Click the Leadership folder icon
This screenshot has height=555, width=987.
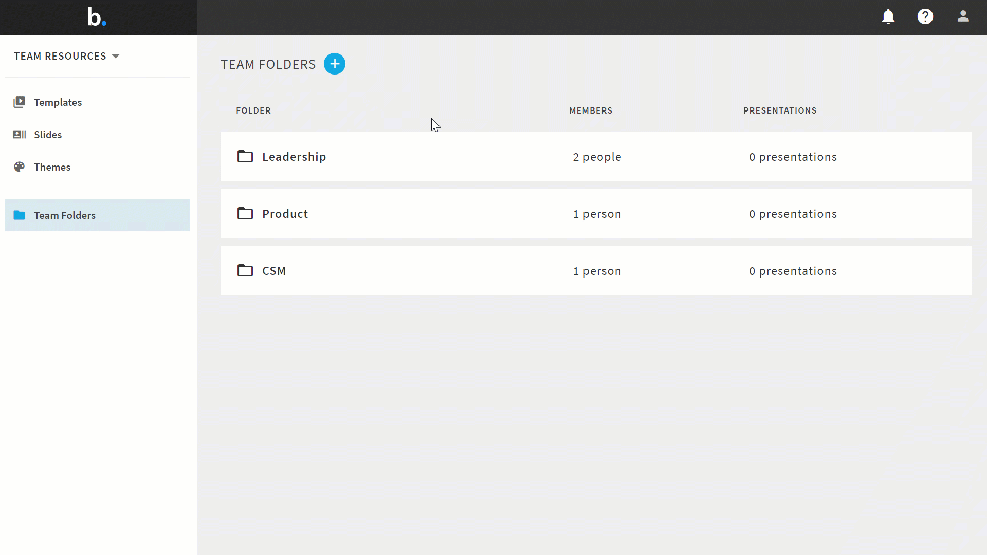point(245,156)
